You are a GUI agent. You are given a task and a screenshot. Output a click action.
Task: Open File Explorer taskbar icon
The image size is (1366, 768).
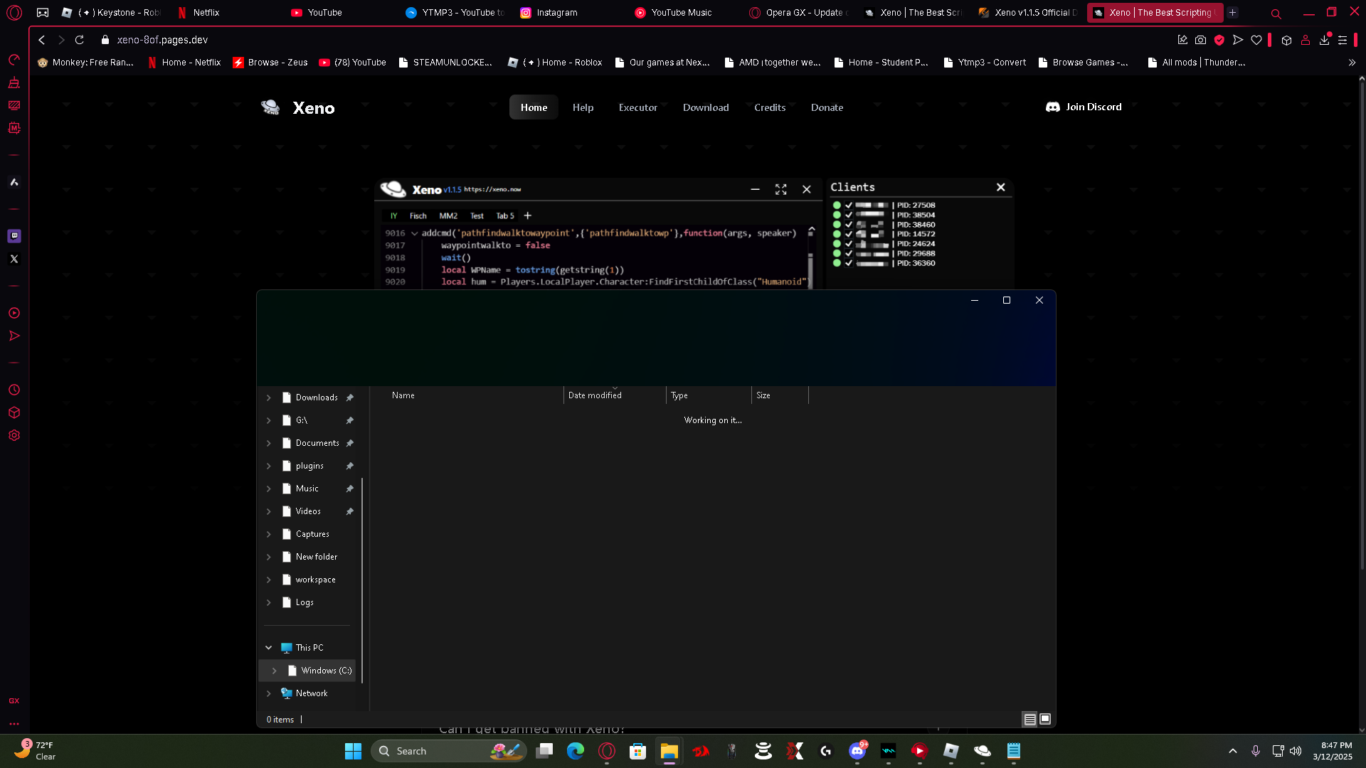[669, 751]
